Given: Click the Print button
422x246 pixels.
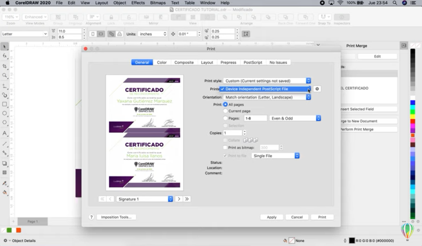Looking at the screenshot, I should (322, 217).
